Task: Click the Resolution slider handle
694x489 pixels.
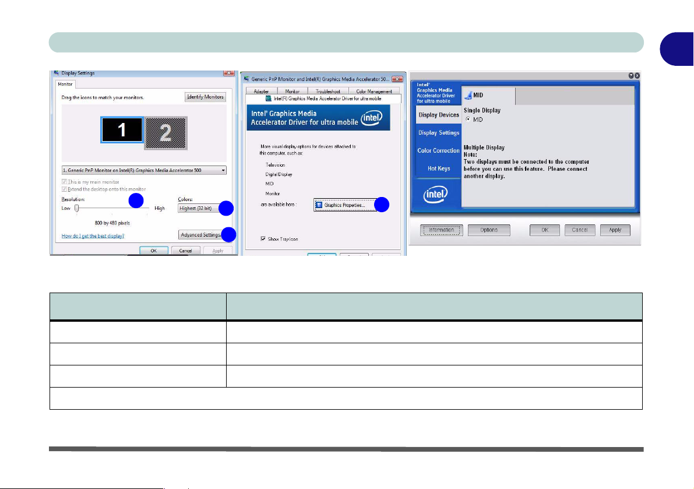Action: click(76, 208)
